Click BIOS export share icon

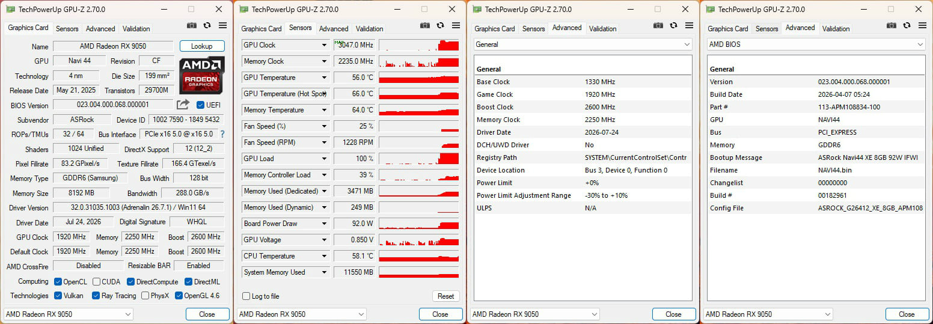[x=183, y=105]
